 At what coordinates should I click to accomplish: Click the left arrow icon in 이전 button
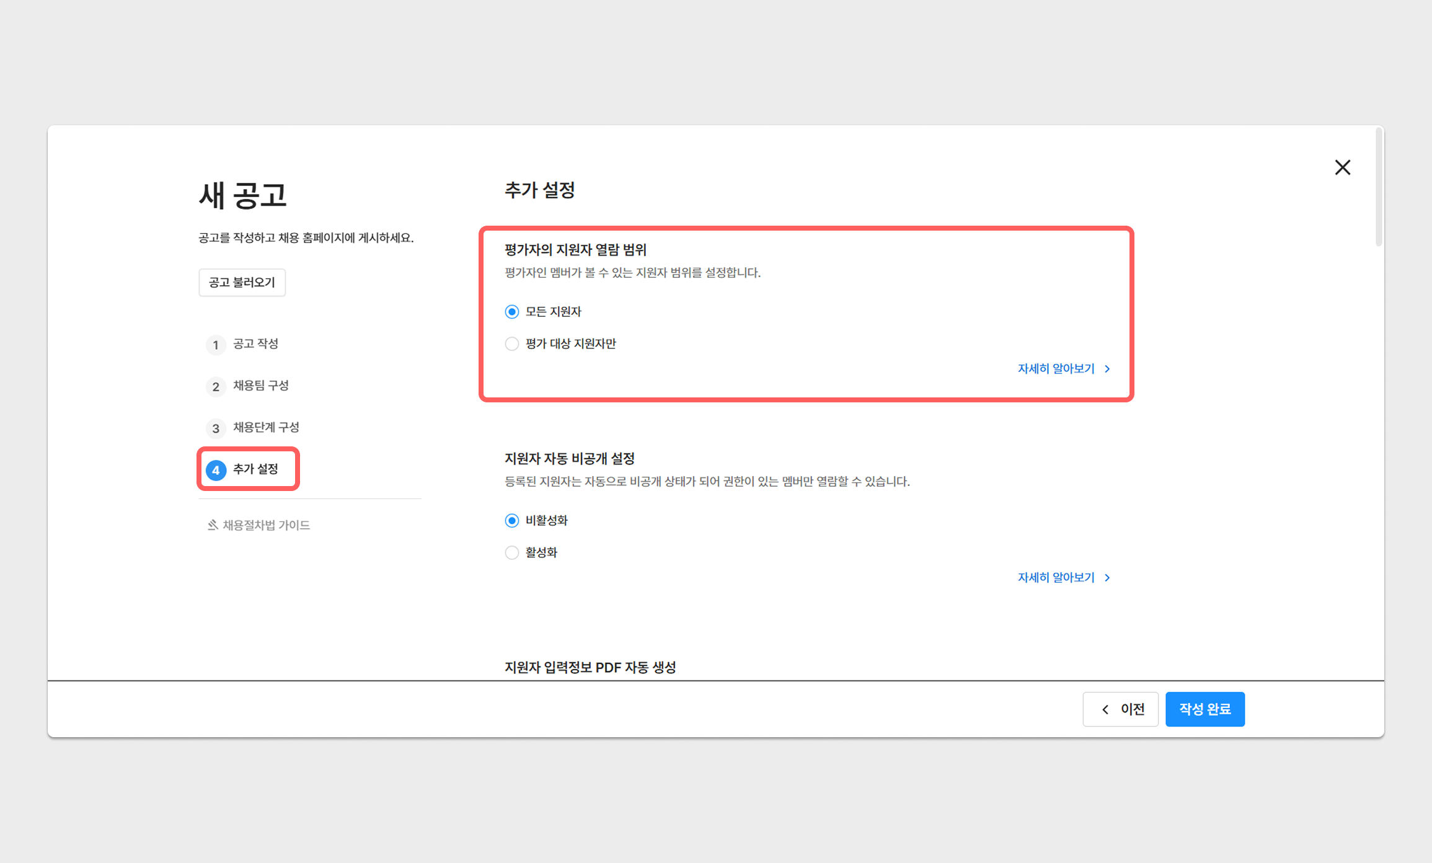[x=1105, y=709]
